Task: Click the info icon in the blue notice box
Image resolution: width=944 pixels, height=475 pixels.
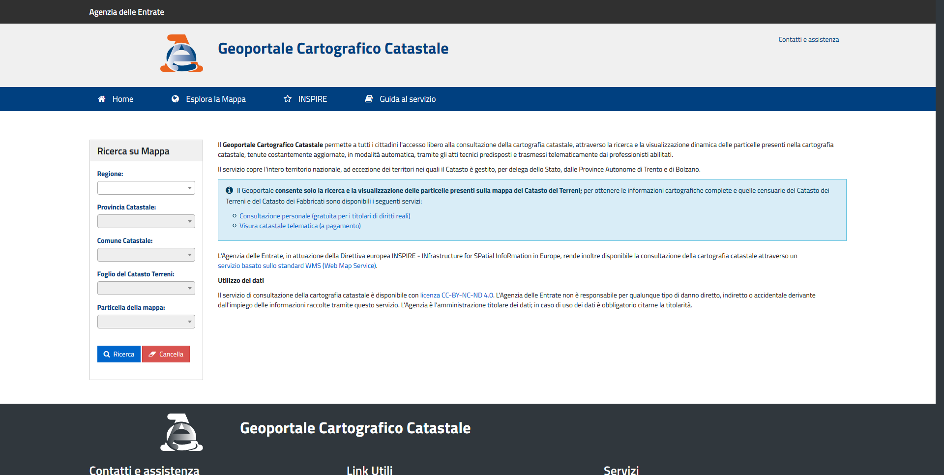Action: click(229, 190)
